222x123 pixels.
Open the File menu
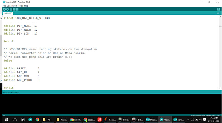point(4,6)
